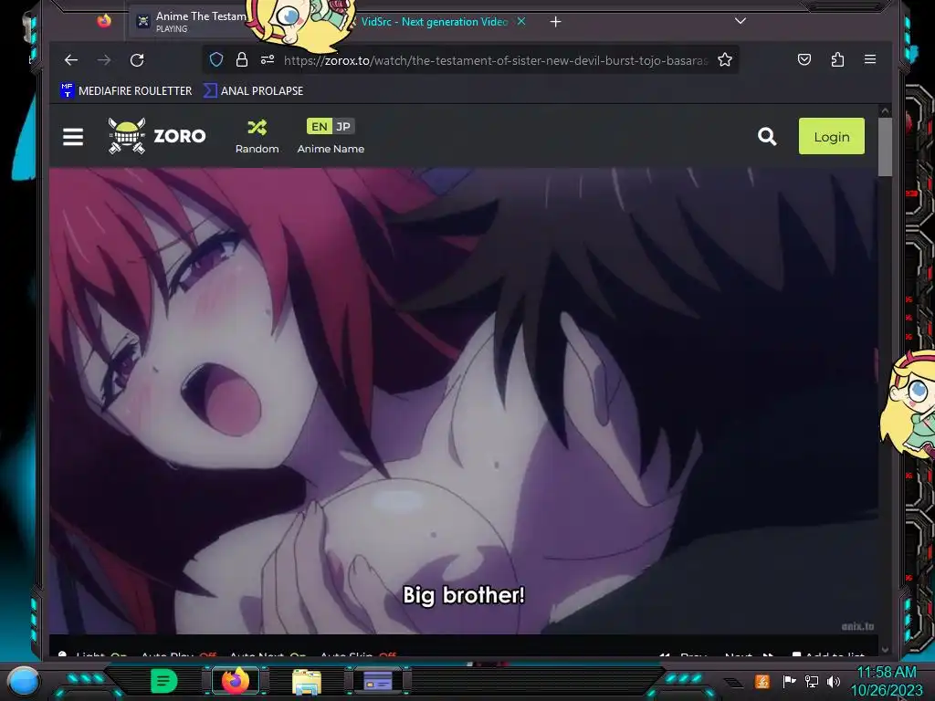Screen dimensions: 935x701
Task: Click the vertical scrollbar thumb
Action: click(885, 147)
